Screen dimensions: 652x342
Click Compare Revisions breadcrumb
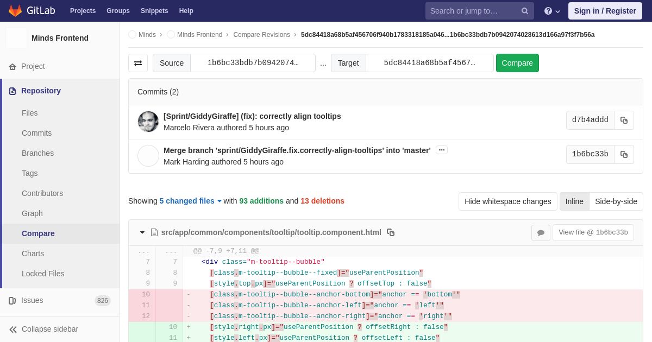click(x=261, y=35)
